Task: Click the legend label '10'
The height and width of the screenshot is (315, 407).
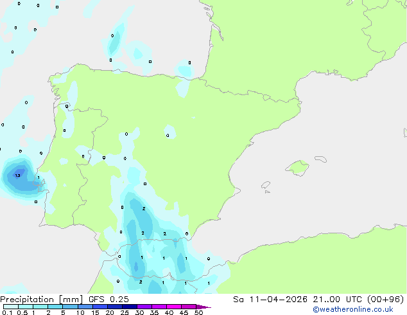Action: 80,312
